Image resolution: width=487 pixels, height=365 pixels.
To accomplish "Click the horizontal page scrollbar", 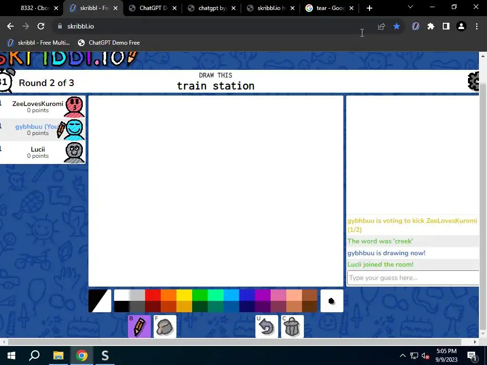I will [x=234, y=342].
